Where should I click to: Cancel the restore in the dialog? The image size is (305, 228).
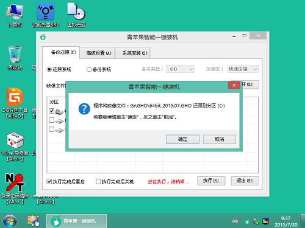tap(220, 139)
